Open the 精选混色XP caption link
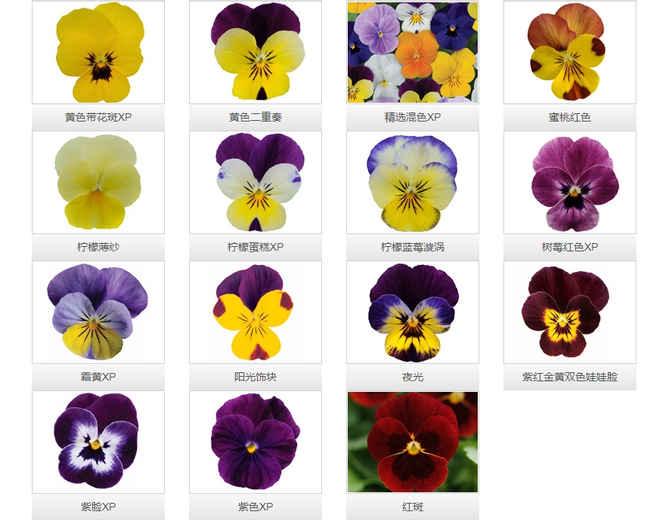This screenshot has width=669, height=524. pos(413,117)
